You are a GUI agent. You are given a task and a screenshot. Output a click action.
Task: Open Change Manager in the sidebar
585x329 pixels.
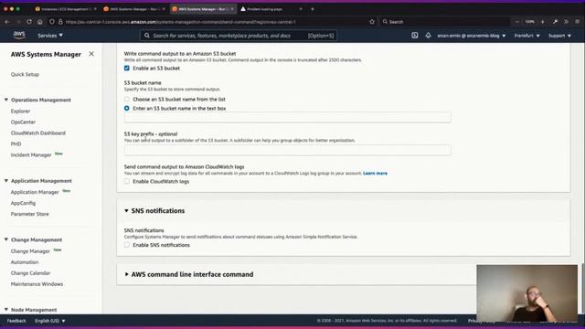30,251
